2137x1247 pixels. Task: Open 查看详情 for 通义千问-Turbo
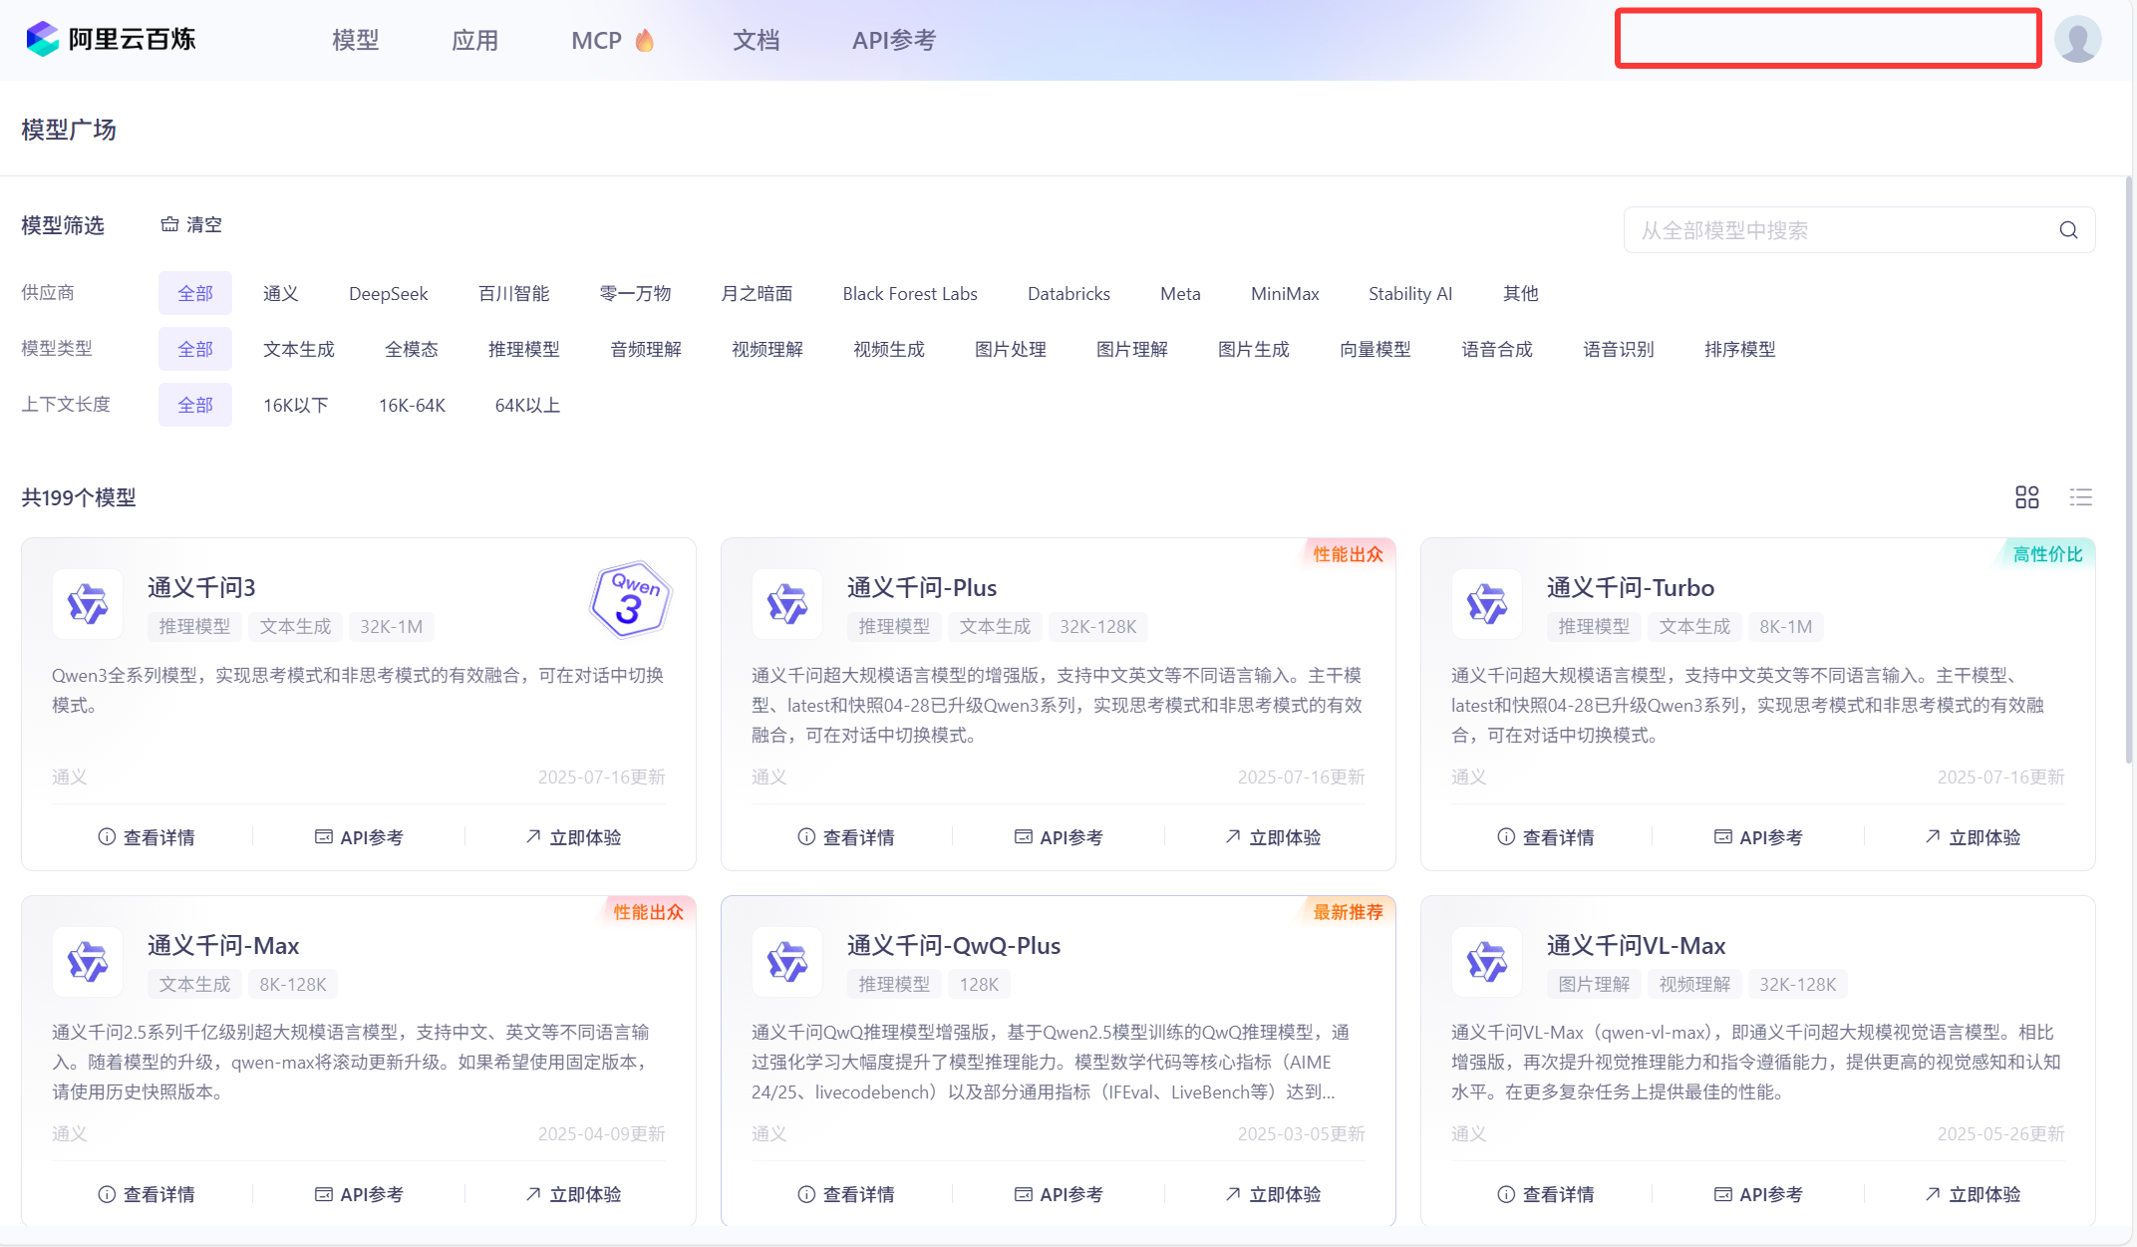(x=1546, y=837)
